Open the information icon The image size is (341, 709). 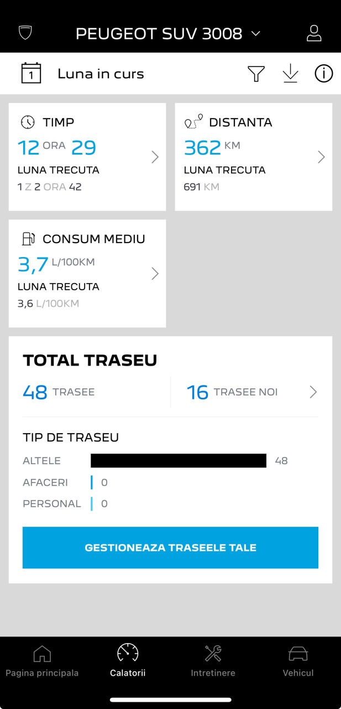324,74
